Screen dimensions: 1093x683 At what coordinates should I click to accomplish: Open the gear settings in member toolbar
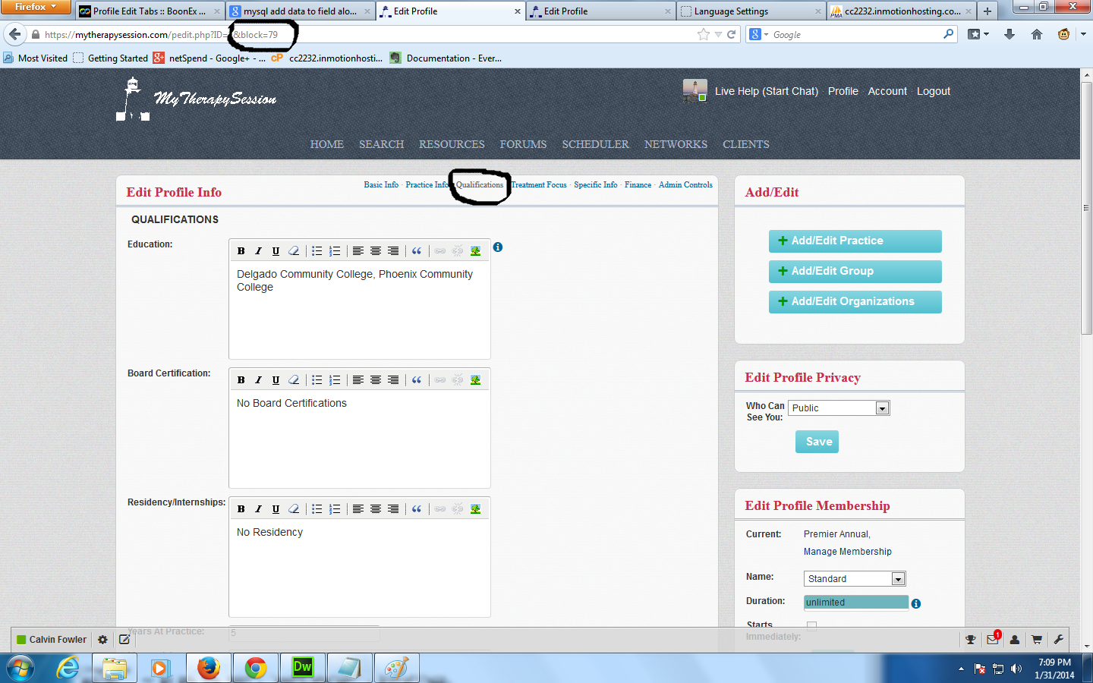point(102,640)
